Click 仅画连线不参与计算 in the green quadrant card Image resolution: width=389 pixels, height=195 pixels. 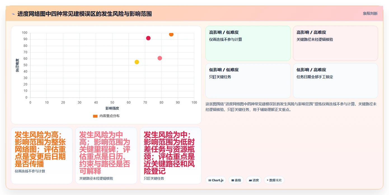pyautogui.click(x=226, y=39)
